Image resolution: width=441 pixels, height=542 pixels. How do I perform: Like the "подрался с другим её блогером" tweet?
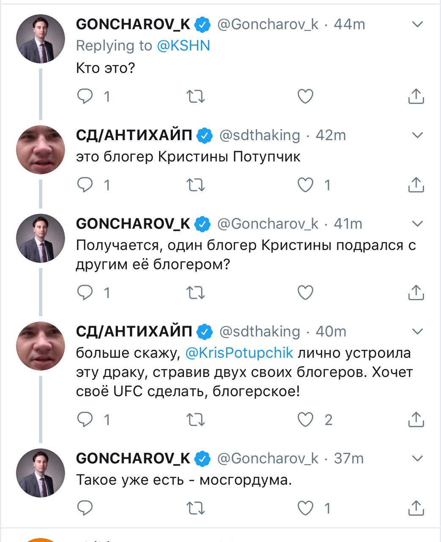click(x=305, y=293)
